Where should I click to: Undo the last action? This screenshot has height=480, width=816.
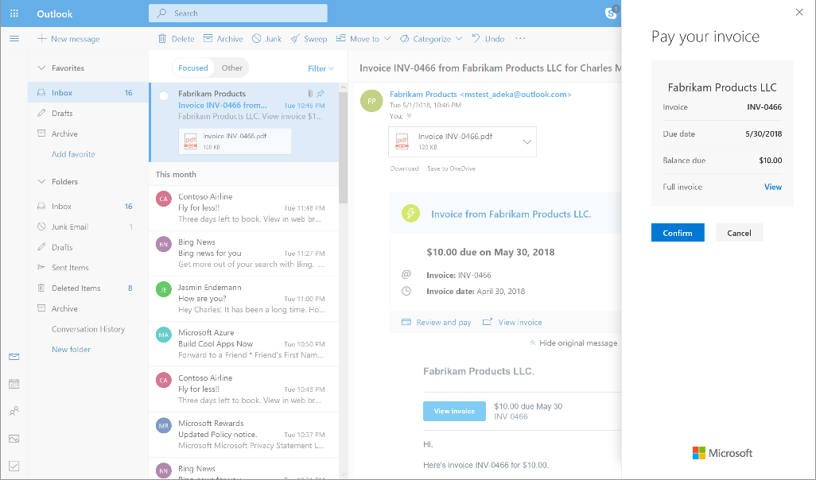pyautogui.click(x=488, y=38)
